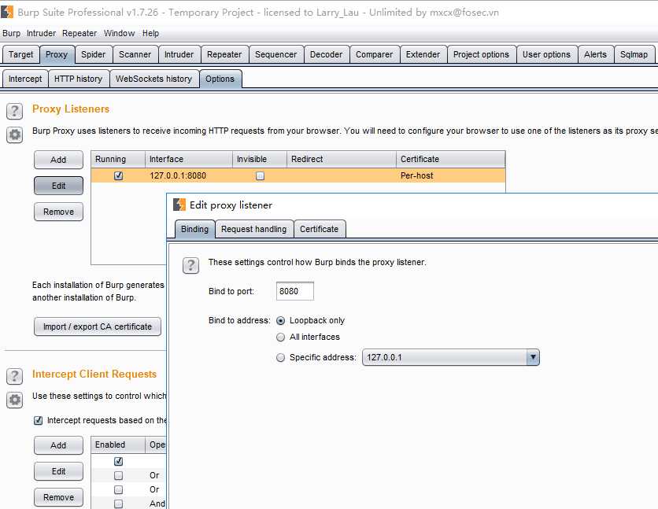Click Interface column header in listeners table
This screenshot has width=658, height=509.
pos(188,160)
